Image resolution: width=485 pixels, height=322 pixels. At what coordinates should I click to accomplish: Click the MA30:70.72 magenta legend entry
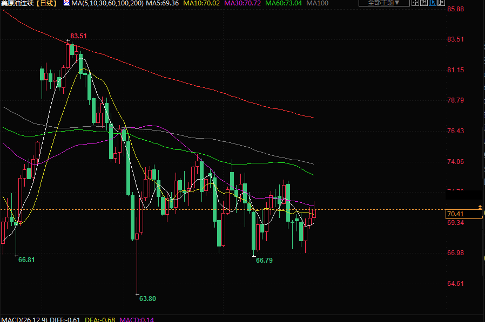242,3
